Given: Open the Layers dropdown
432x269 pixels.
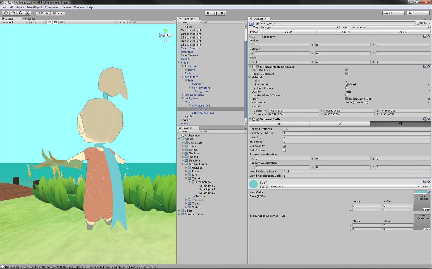Looking at the screenshot, I should click(393, 13).
